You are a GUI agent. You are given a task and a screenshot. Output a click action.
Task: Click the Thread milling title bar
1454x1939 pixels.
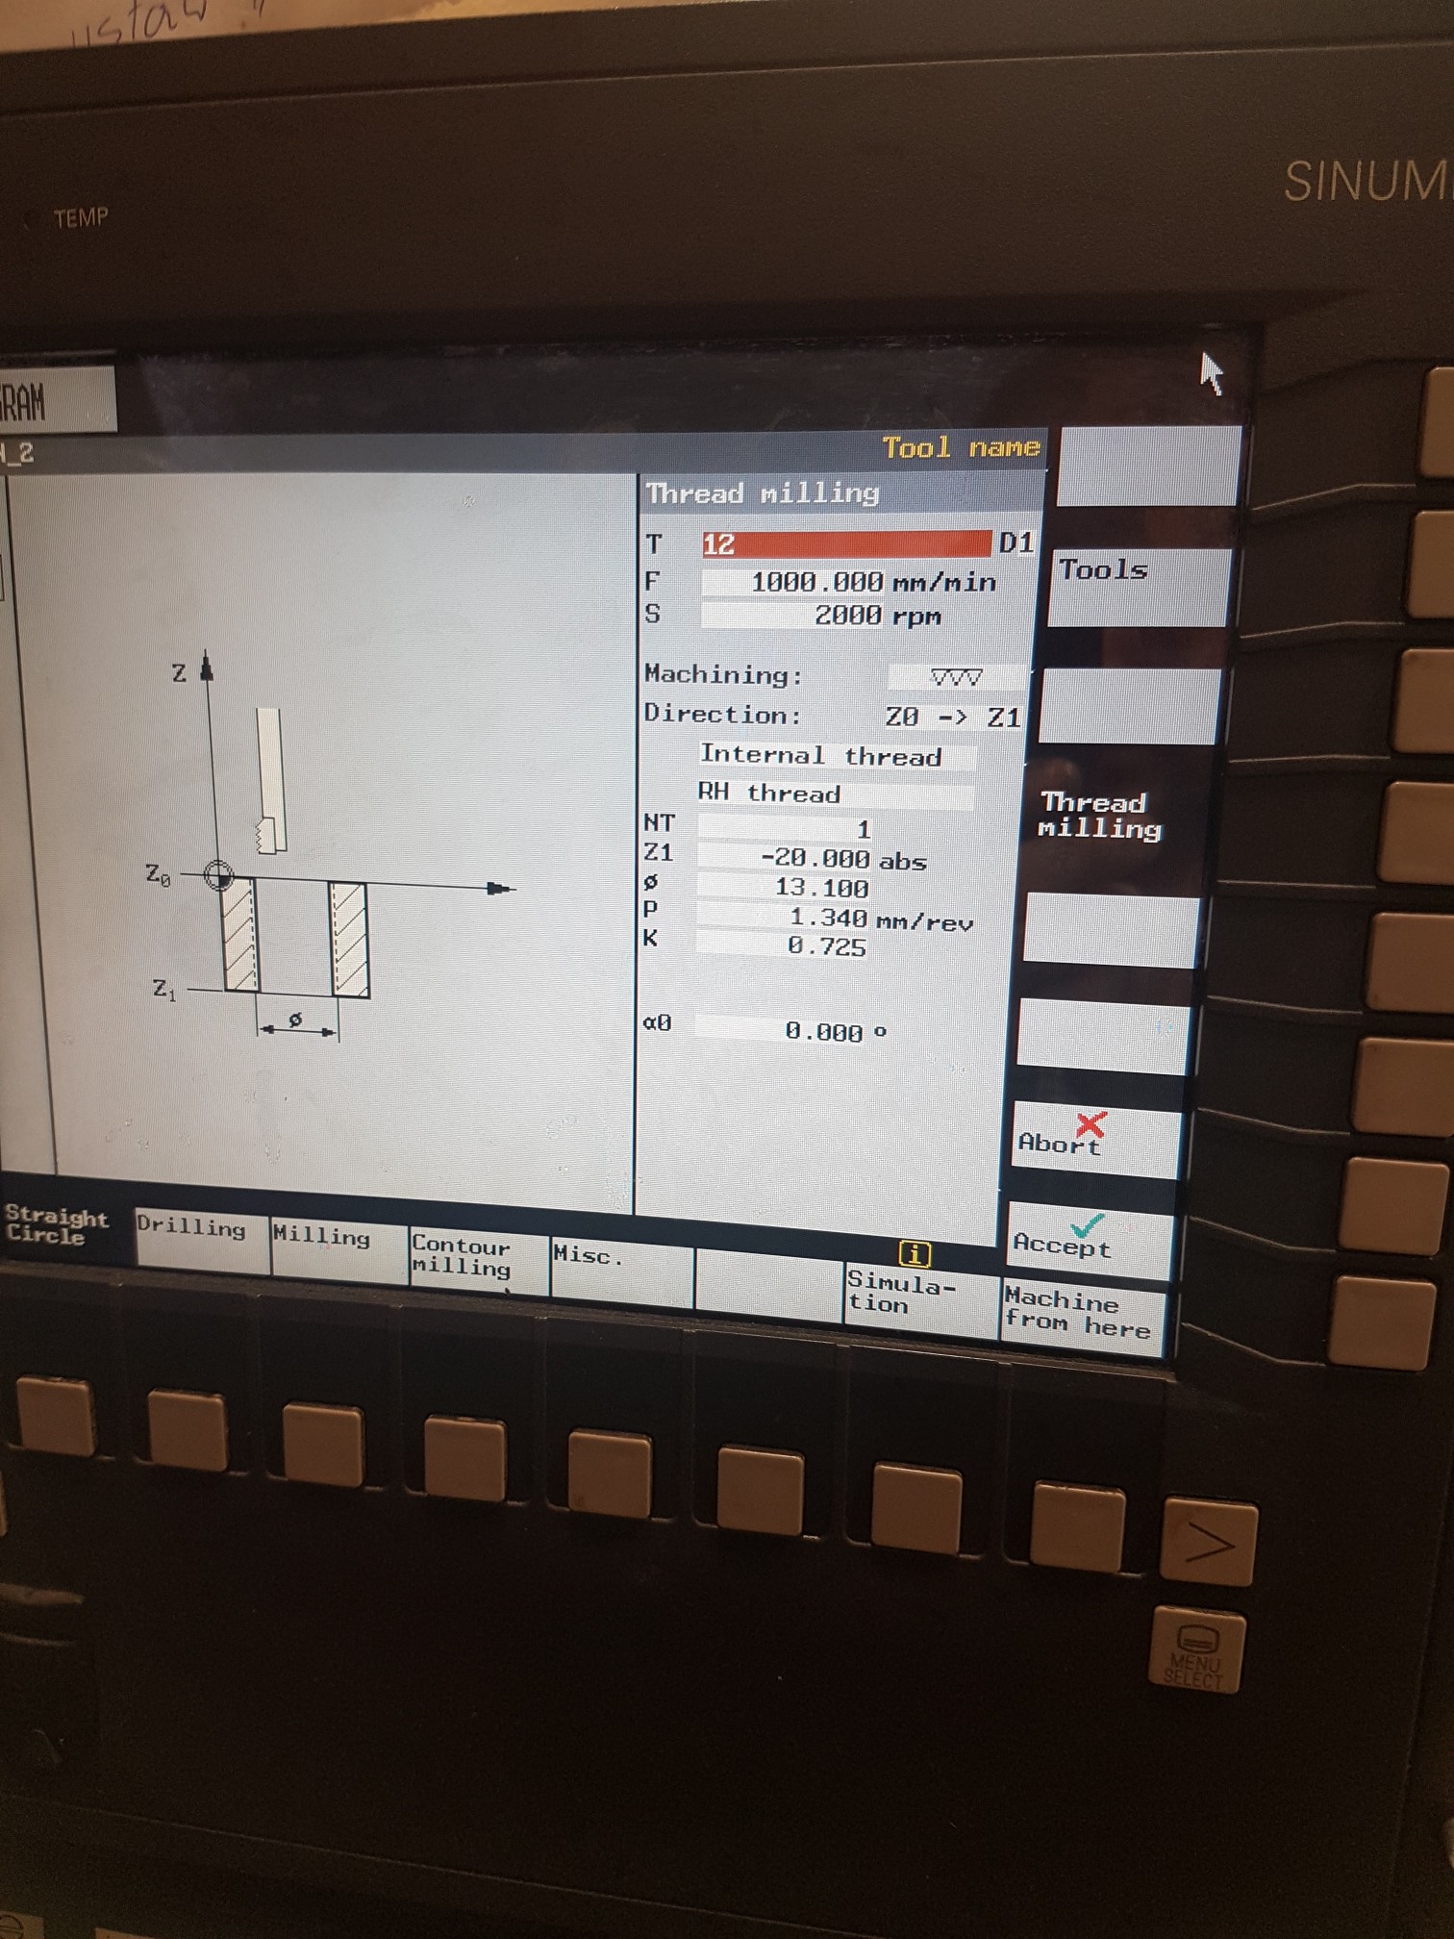(840, 494)
